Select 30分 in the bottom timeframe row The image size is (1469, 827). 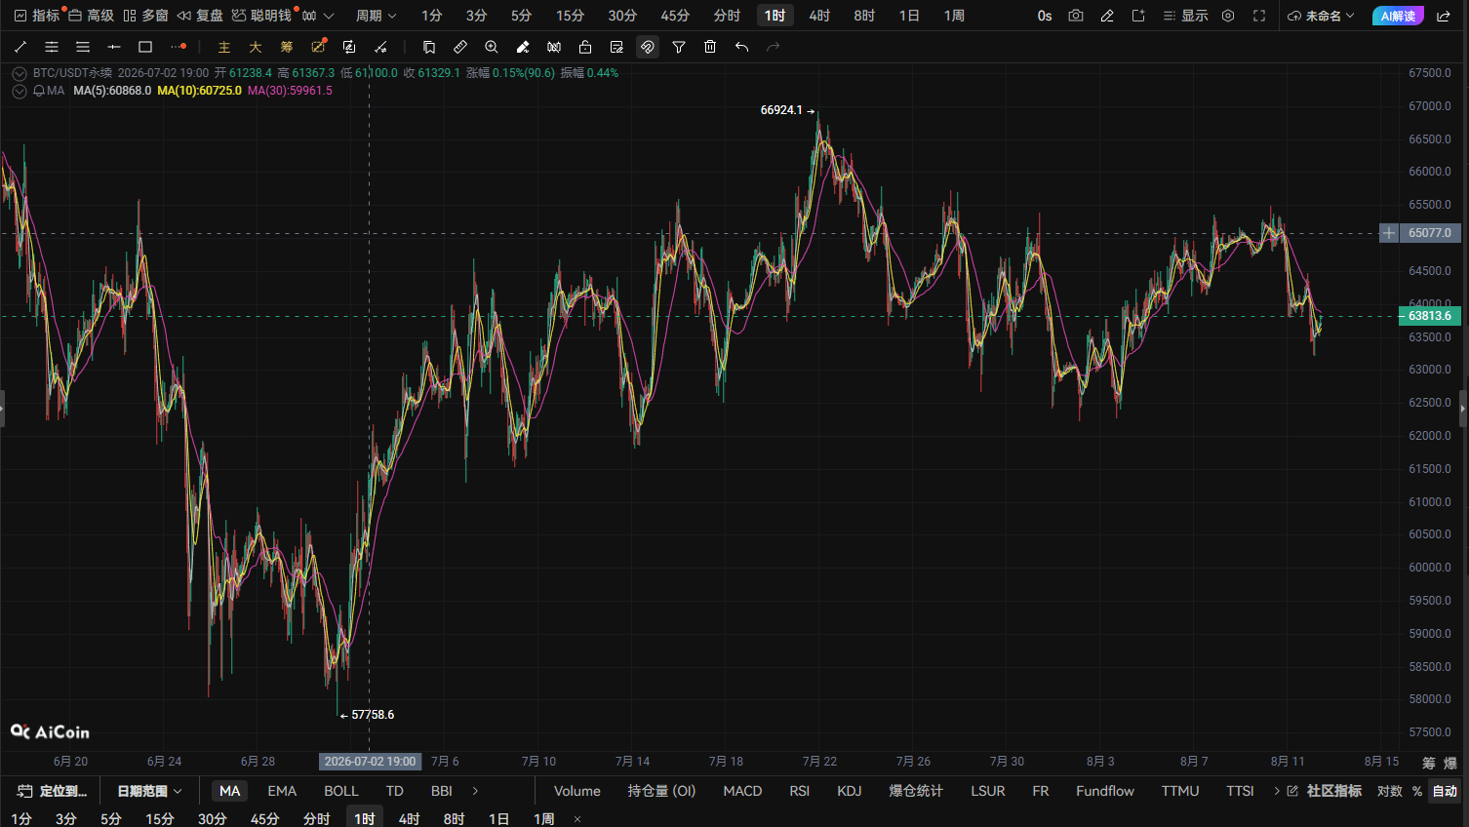pyautogui.click(x=212, y=818)
